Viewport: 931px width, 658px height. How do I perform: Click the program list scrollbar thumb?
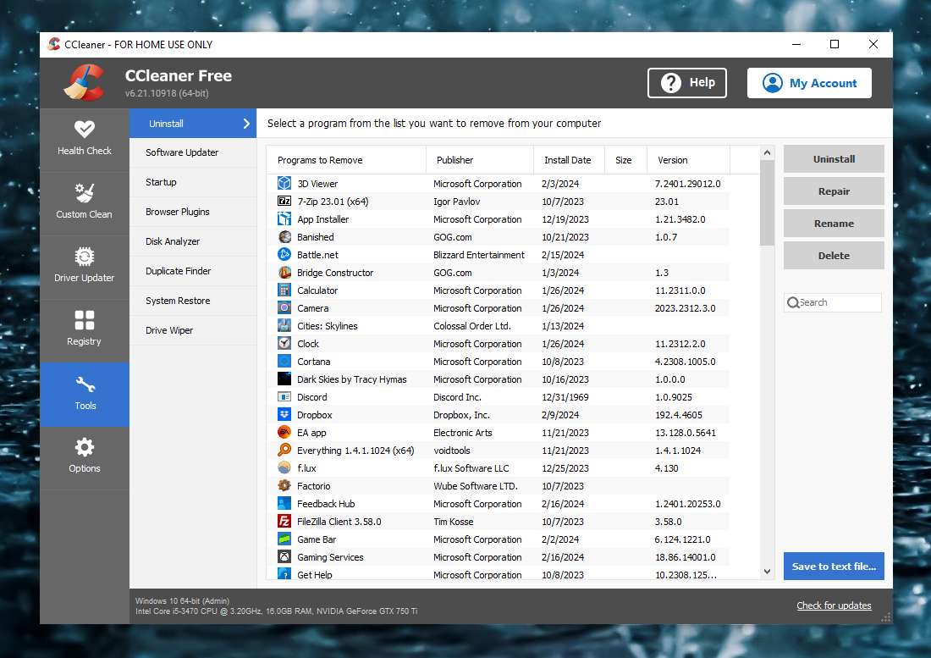(767, 203)
